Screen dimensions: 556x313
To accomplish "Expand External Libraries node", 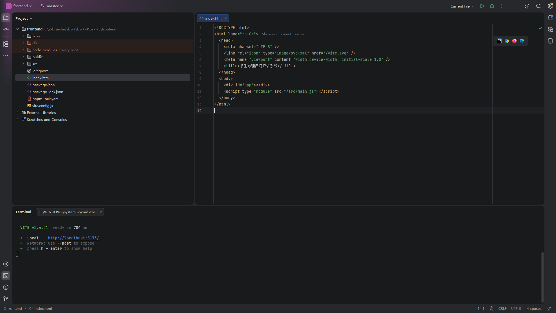I will click(x=18, y=112).
